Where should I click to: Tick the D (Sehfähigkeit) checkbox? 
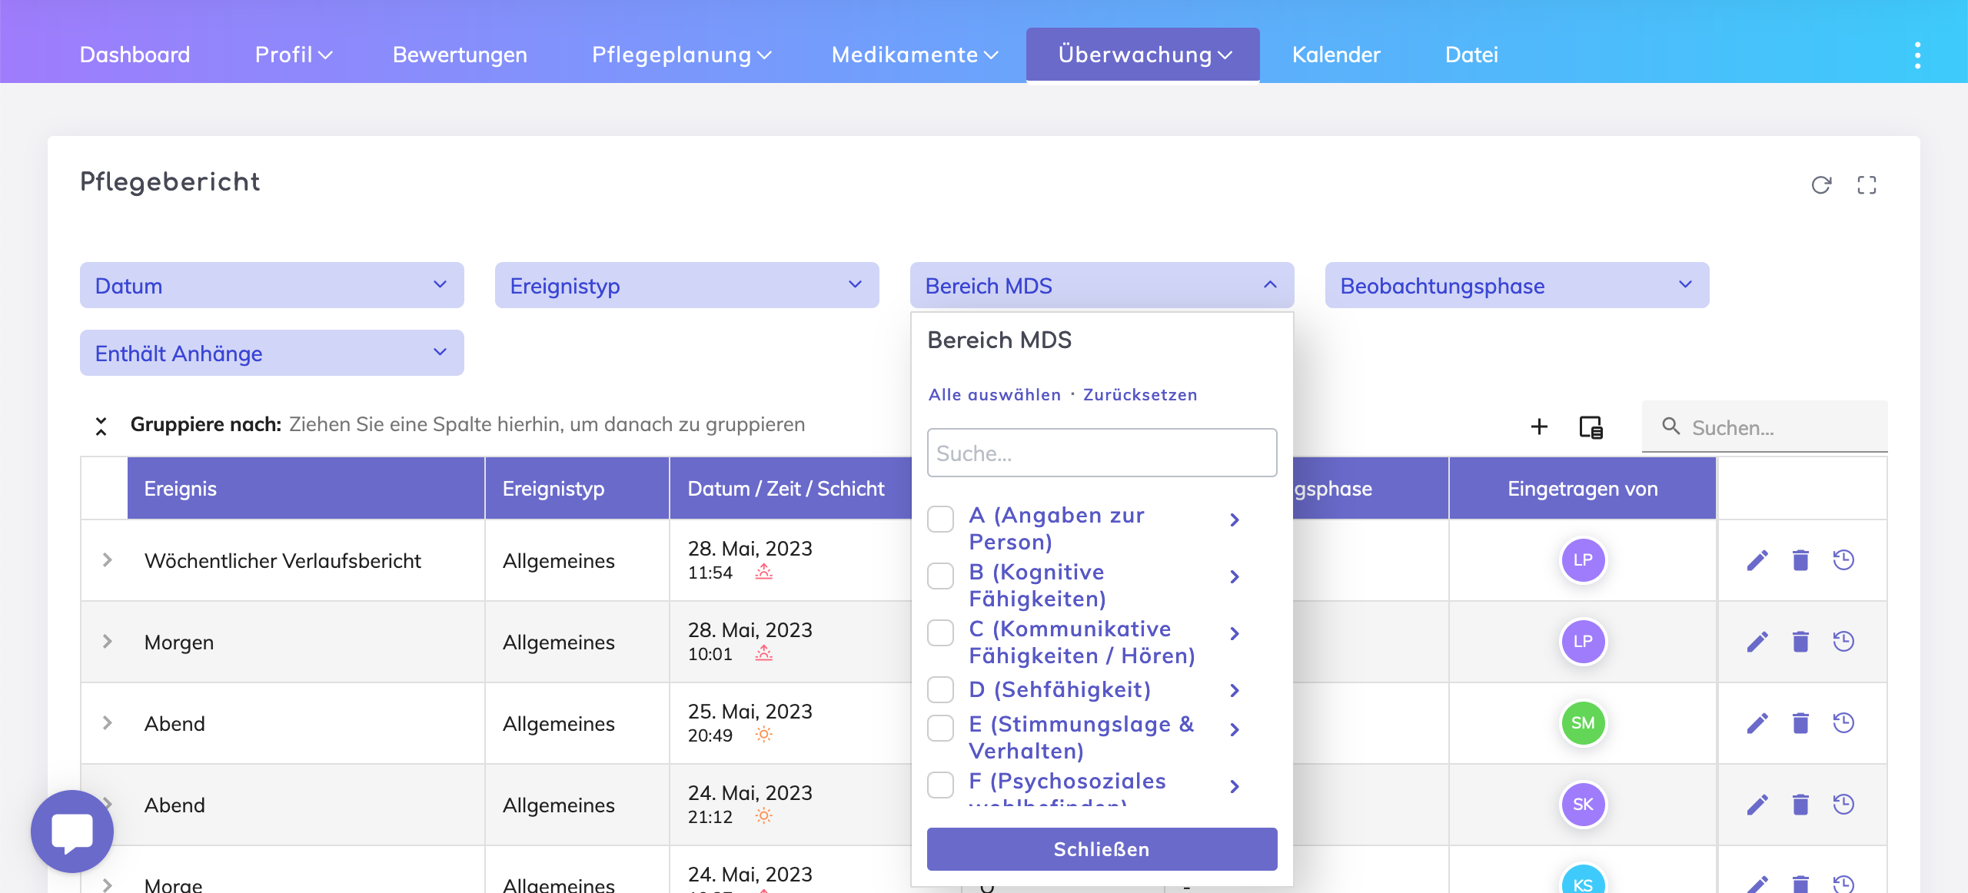pyautogui.click(x=940, y=689)
